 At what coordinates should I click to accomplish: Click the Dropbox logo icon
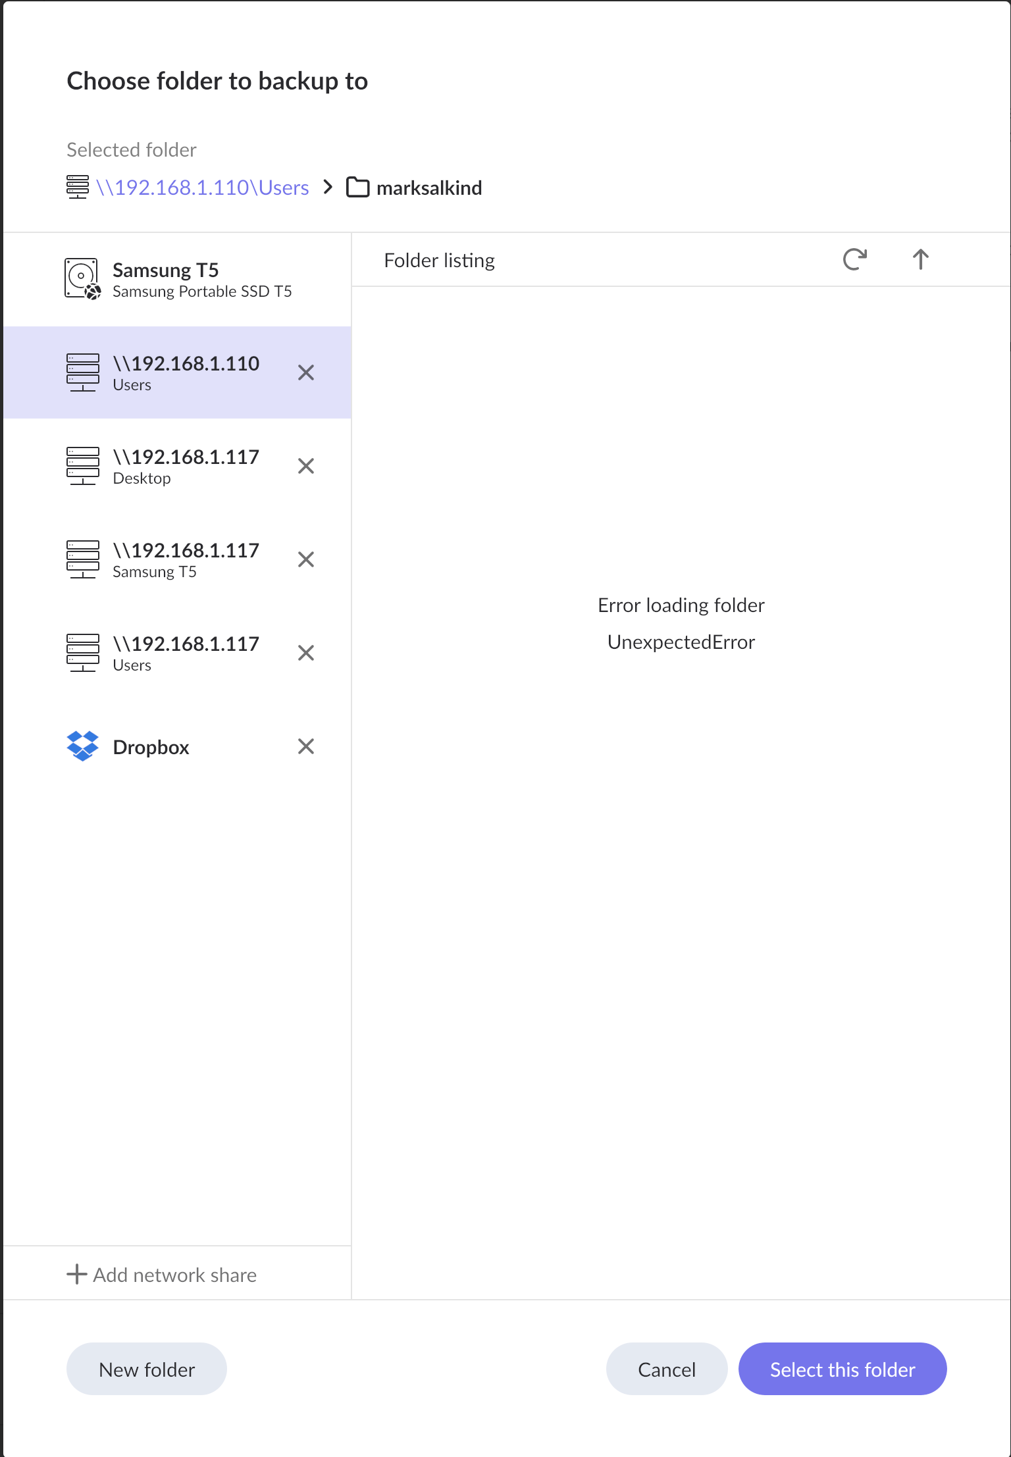click(83, 746)
